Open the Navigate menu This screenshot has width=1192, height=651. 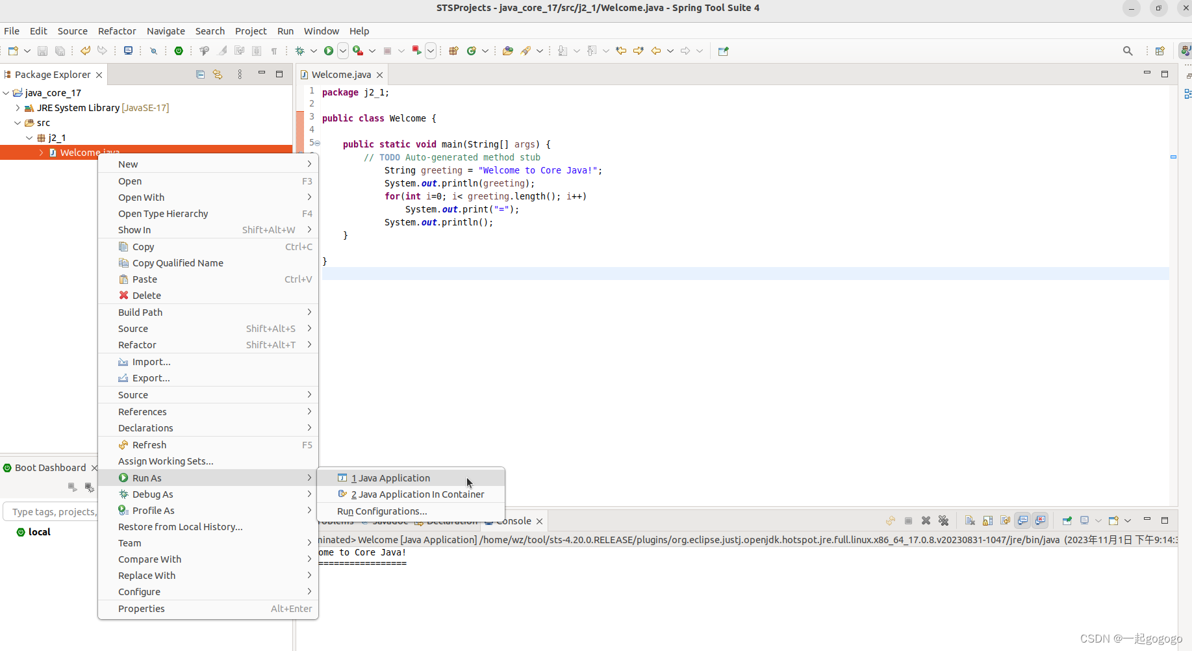click(x=166, y=31)
